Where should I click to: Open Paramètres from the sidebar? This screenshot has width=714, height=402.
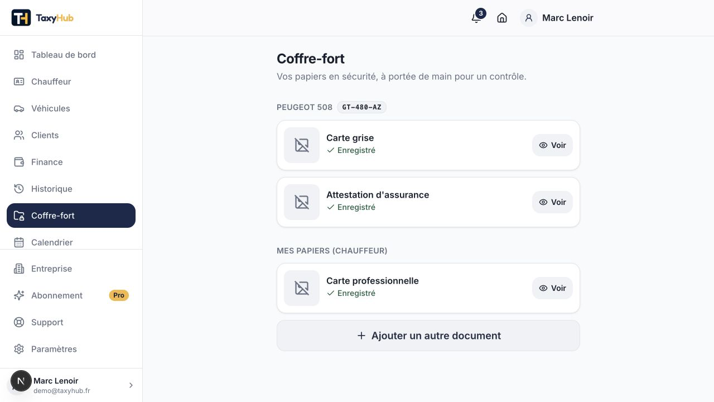[71, 349]
